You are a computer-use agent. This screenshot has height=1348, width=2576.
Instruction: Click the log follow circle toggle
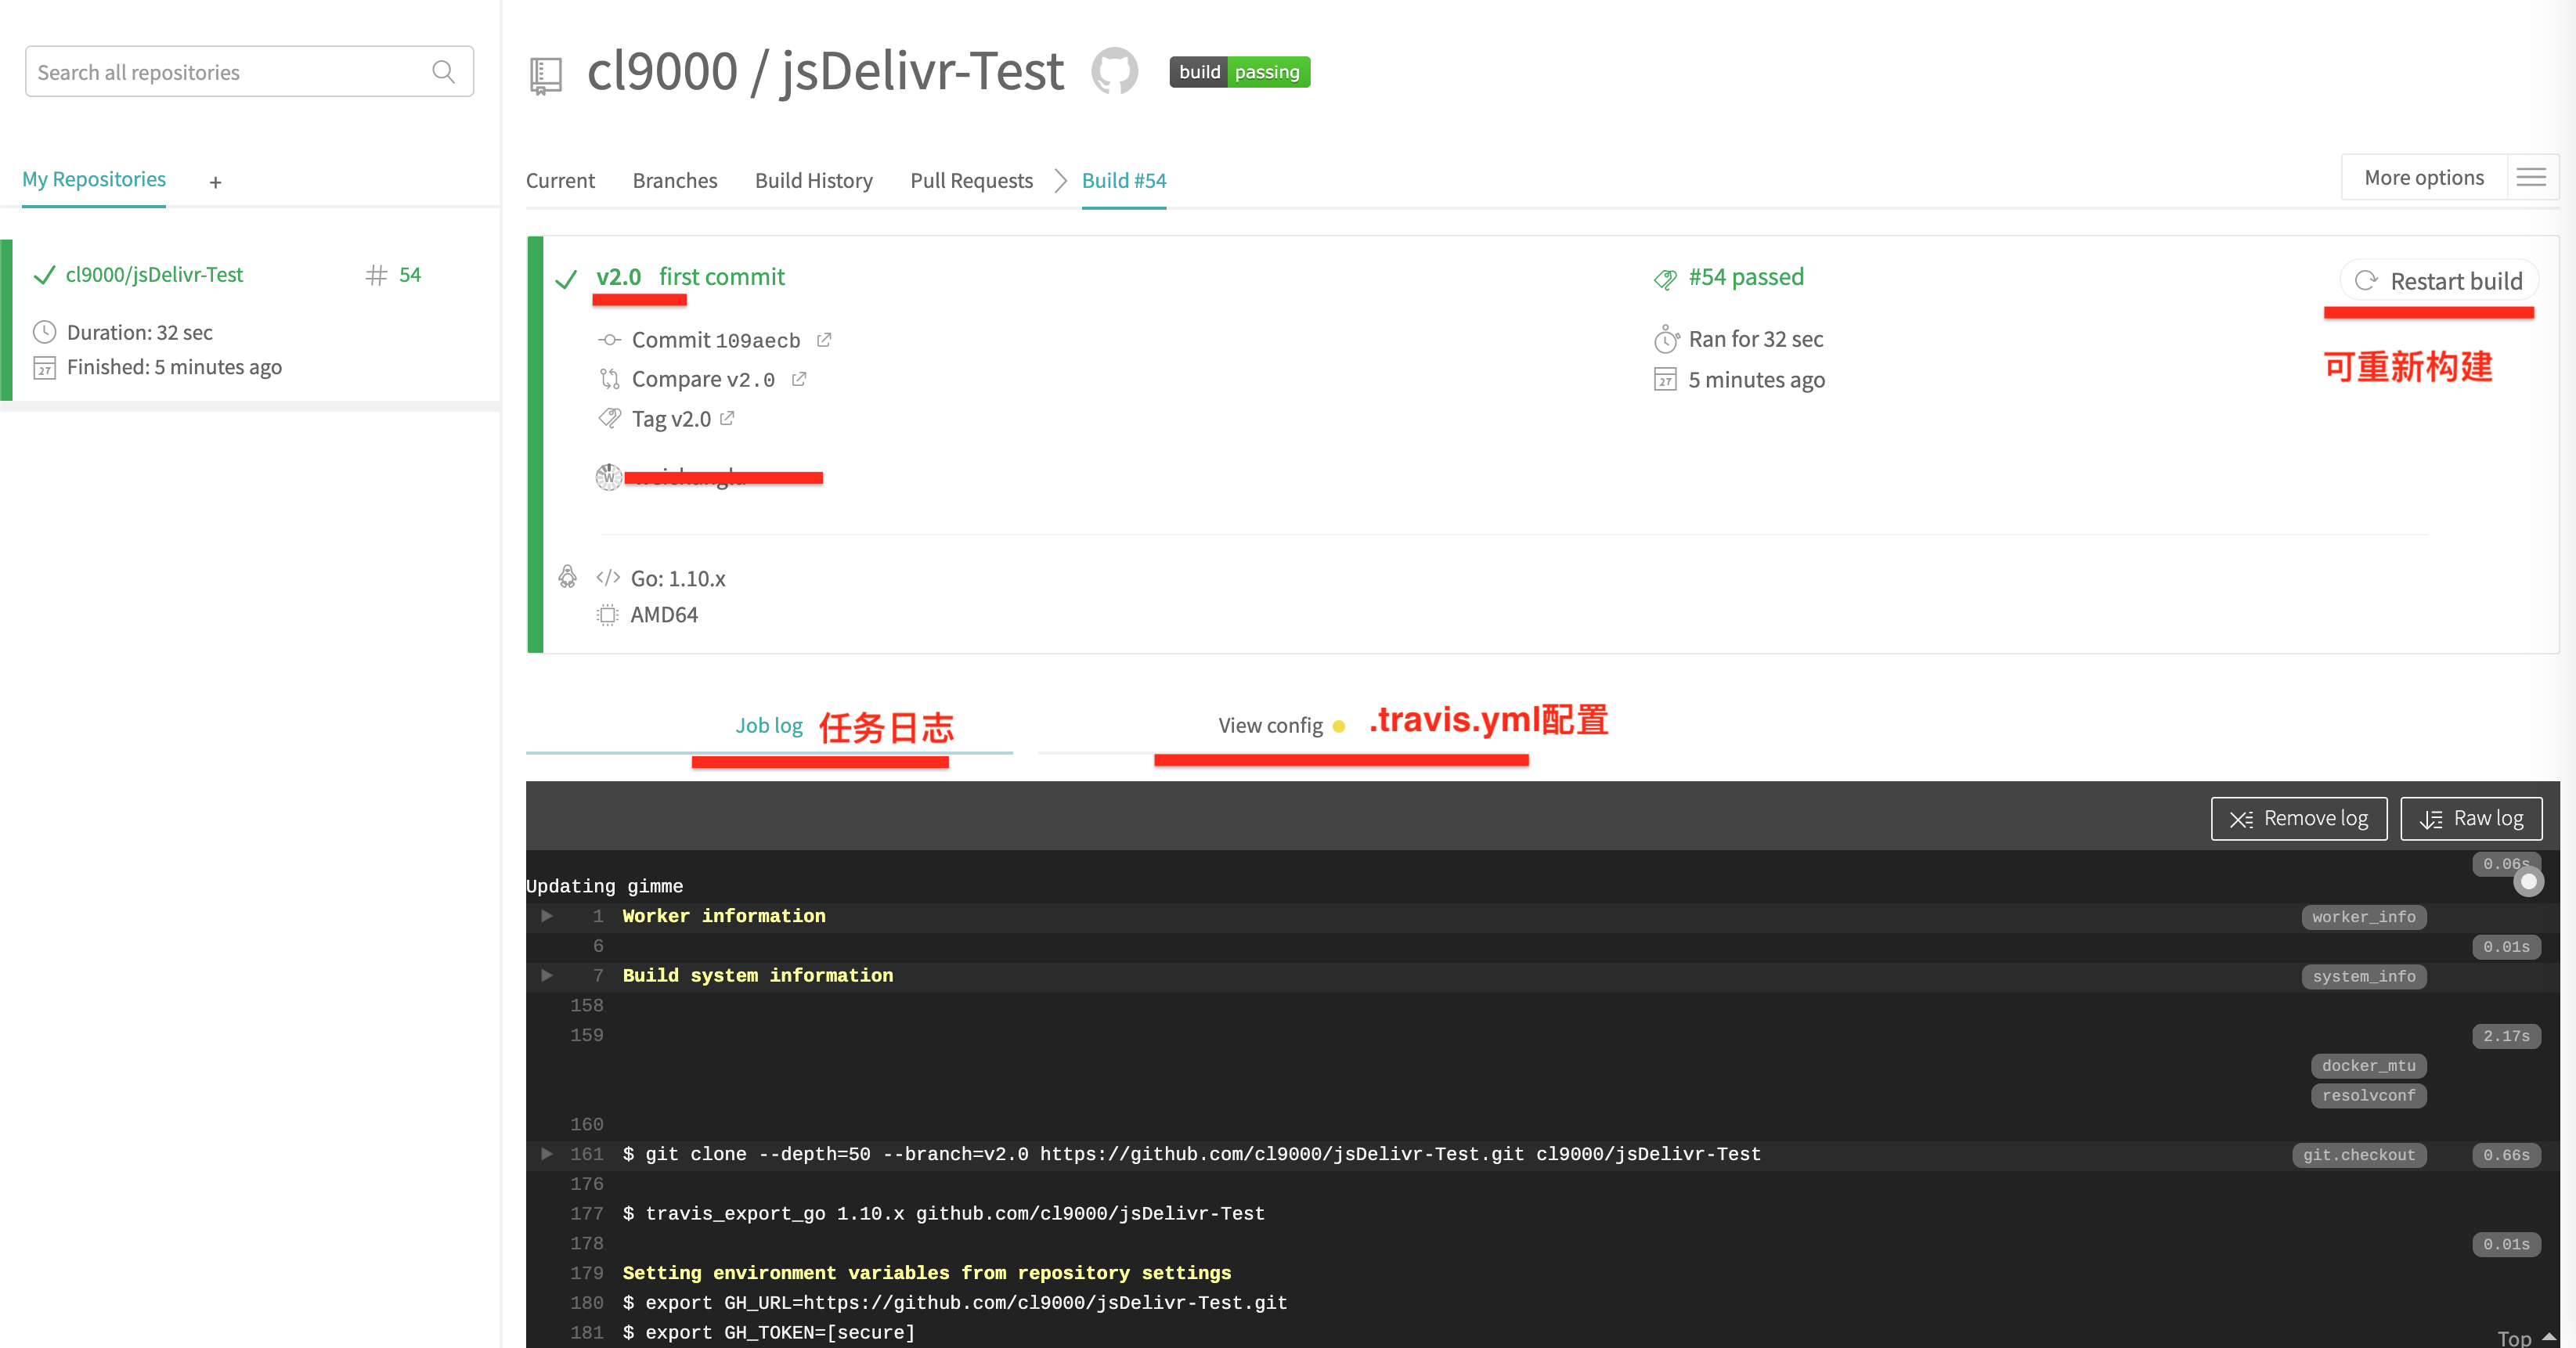click(x=2529, y=882)
